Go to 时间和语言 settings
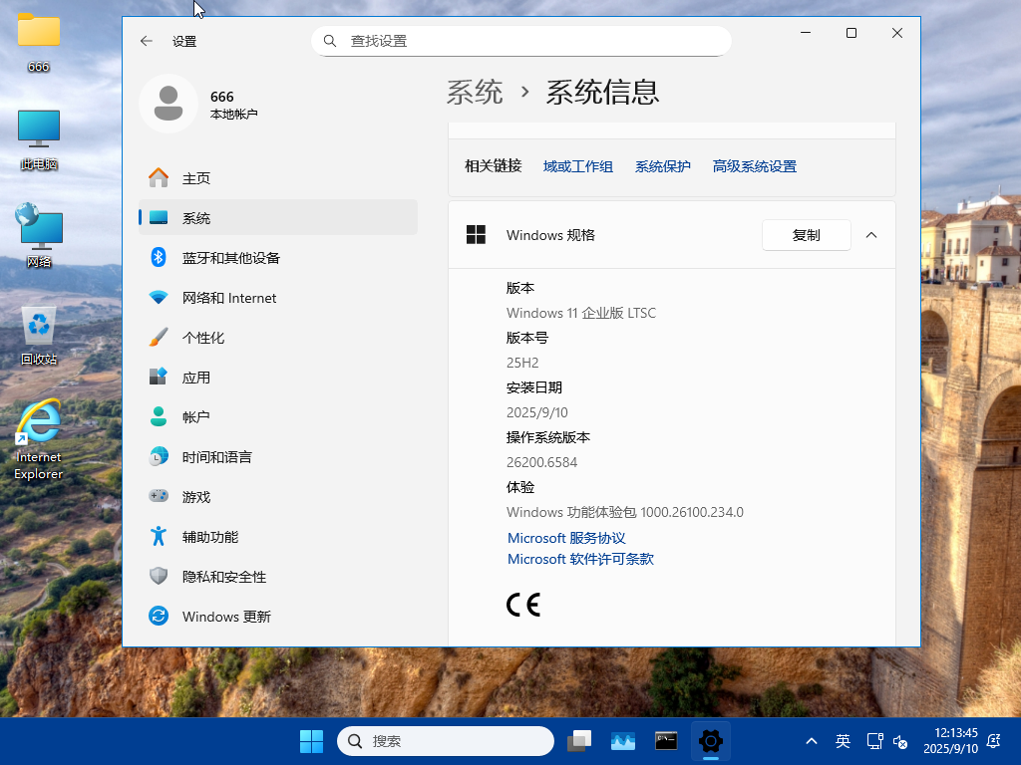Screen dimensions: 1021x765 click(278, 456)
